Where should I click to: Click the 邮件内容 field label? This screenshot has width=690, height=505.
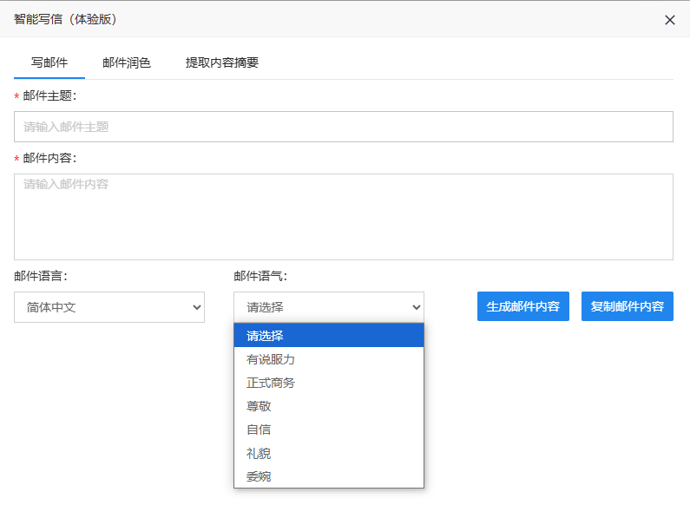click(49, 159)
